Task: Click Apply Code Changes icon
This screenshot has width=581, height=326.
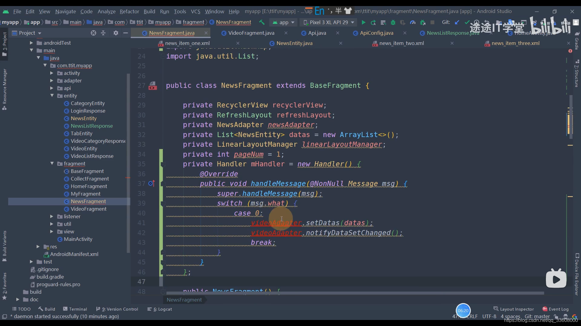Action: (x=383, y=22)
